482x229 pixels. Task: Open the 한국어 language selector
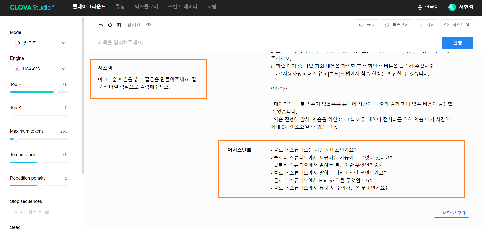428,7
